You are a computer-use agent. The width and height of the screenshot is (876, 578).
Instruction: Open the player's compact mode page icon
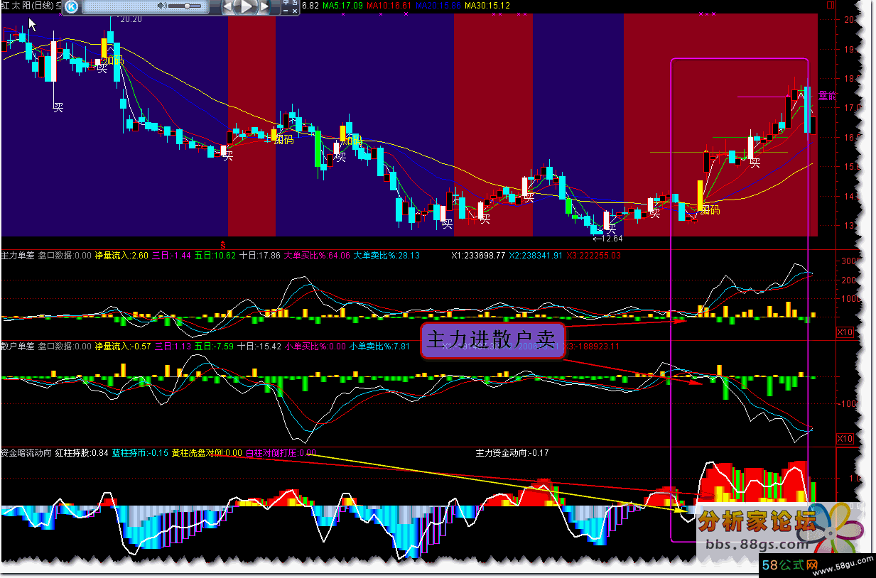coord(294,3)
